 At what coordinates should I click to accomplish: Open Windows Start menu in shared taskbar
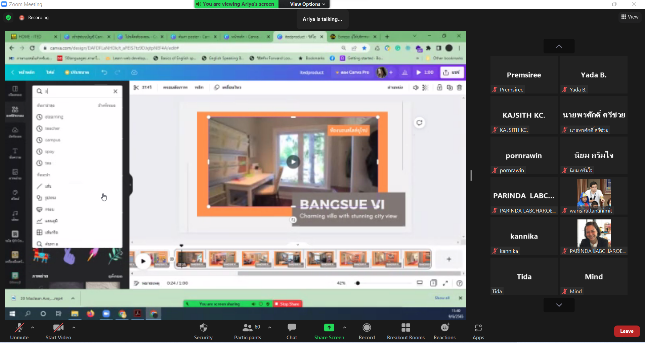click(12, 314)
